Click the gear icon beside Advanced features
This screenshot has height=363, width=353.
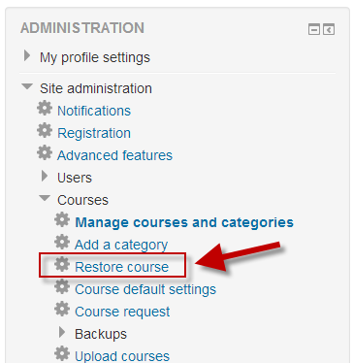[x=45, y=152]
